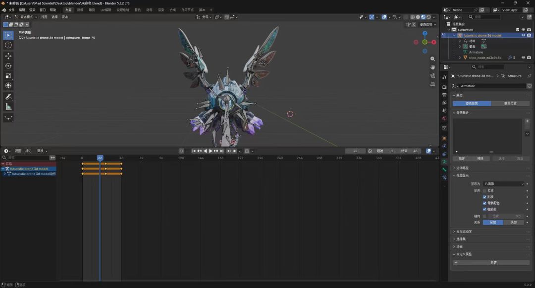Click the 静置位置 (rest position) button
The image size is (535, 288).
[x=510, y=104]
